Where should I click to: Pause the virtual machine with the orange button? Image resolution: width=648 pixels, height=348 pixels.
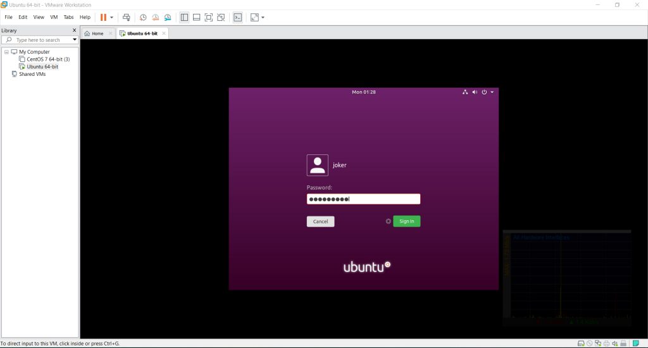click(103, 17)
